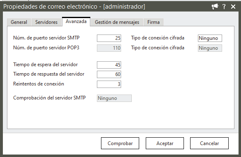Click the megaphone feedback icon in title bar

coord(215,7)
